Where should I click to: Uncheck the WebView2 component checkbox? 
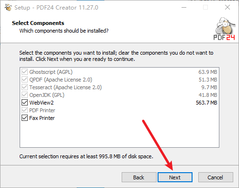point(24,103)
